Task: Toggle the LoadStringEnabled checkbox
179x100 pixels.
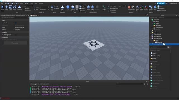Action: 16,35
